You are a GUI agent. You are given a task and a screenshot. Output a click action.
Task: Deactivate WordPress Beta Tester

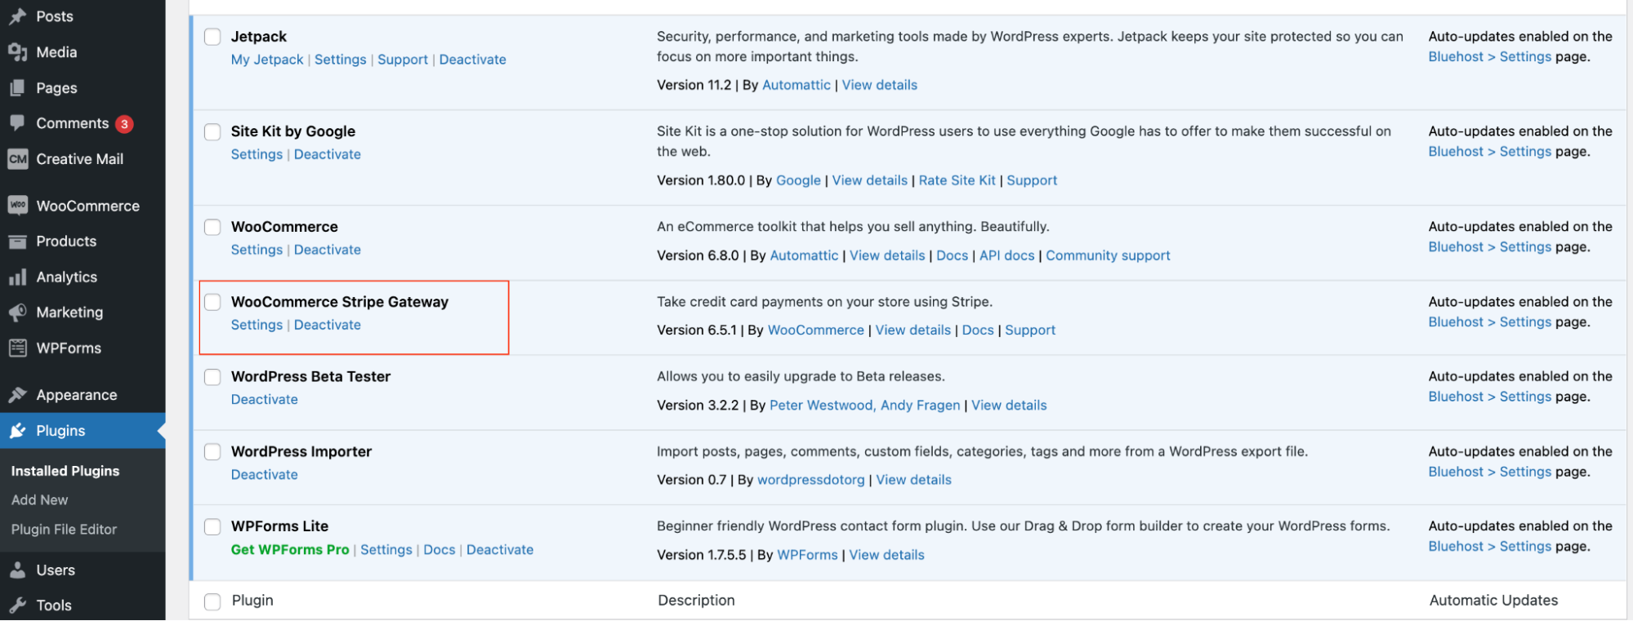pos(265,400)
